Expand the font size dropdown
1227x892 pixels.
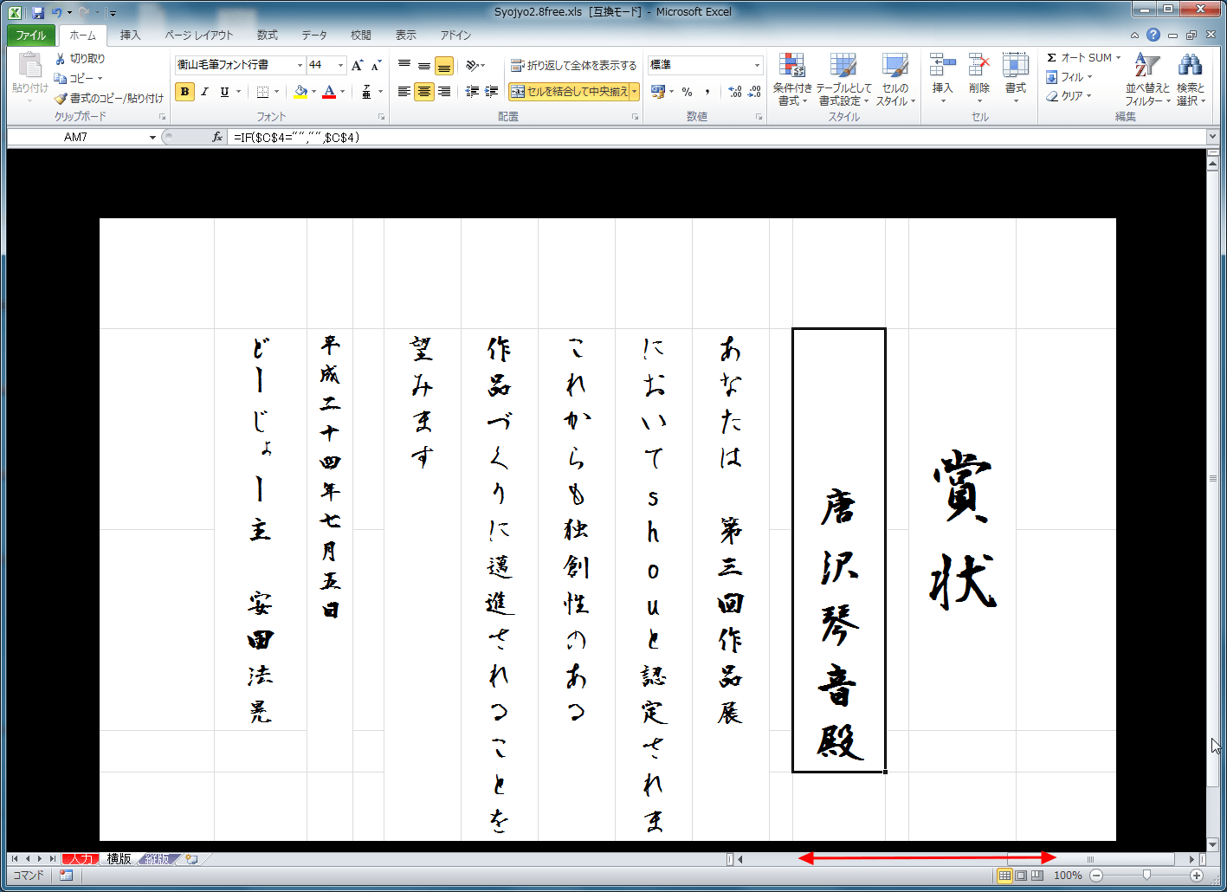coord(340,65)
